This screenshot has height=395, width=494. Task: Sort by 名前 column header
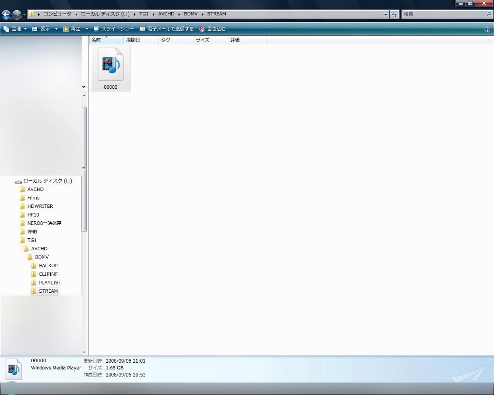click(x=107, y=40)
